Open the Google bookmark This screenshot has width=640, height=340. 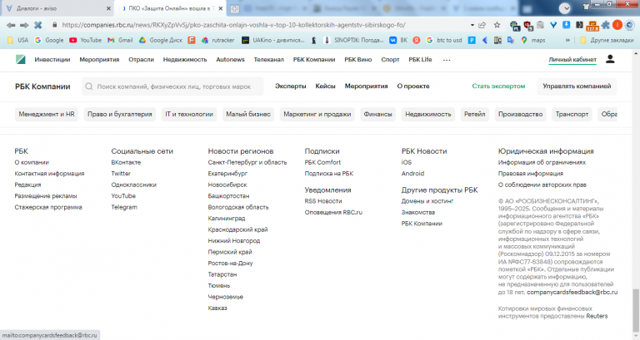pos(49,40)
